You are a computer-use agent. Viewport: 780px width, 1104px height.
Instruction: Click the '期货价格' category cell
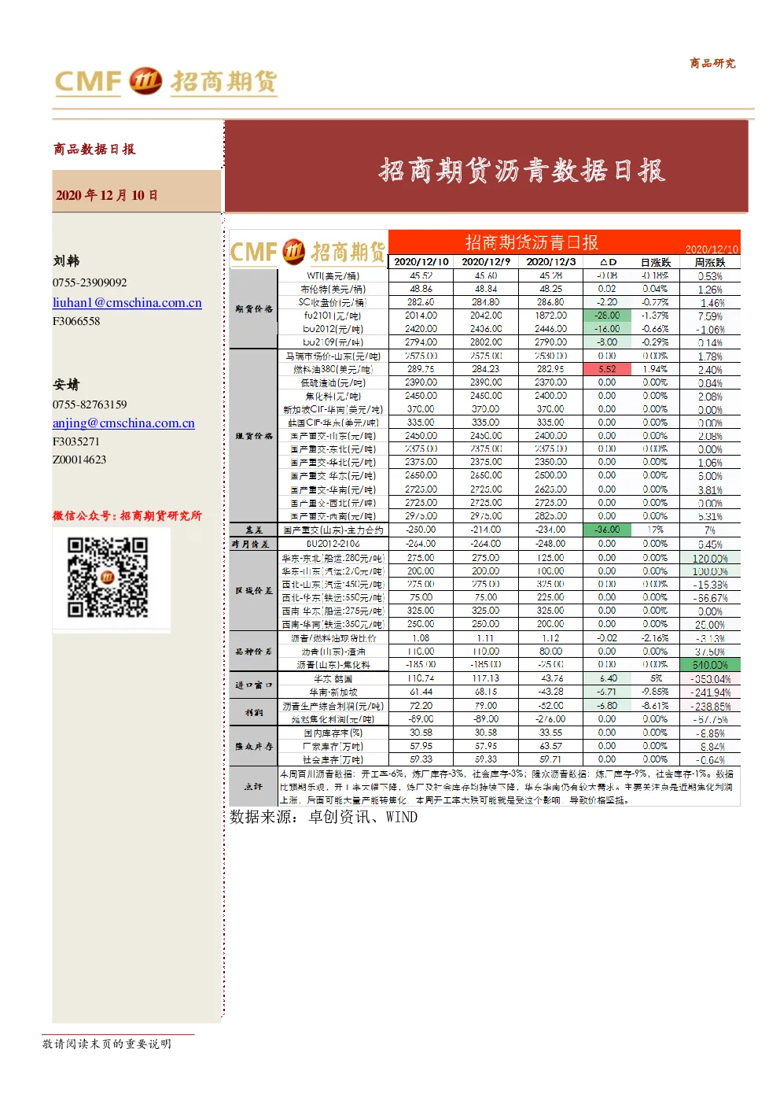tap(254, 309)
